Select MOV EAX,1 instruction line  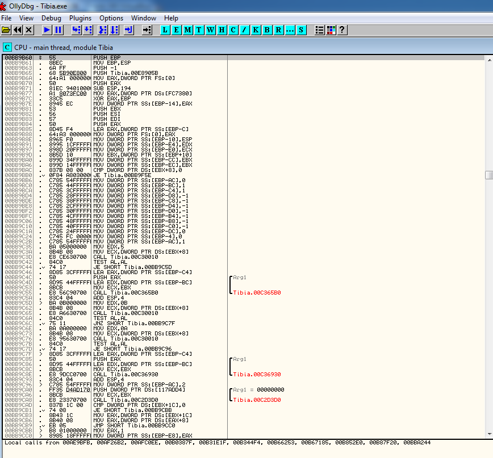coord(108,431)
